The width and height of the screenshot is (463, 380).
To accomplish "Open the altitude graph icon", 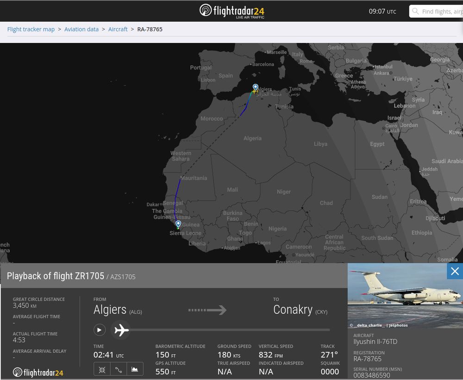I will pyautogui.click(x=135, y=369).
